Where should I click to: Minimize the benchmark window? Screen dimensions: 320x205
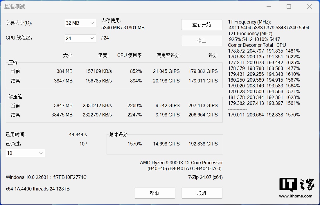[268, 7]
